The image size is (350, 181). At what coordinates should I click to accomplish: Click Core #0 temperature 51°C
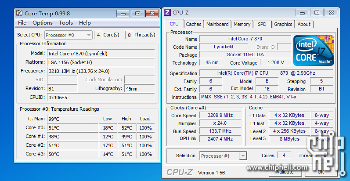coord(72,128)
